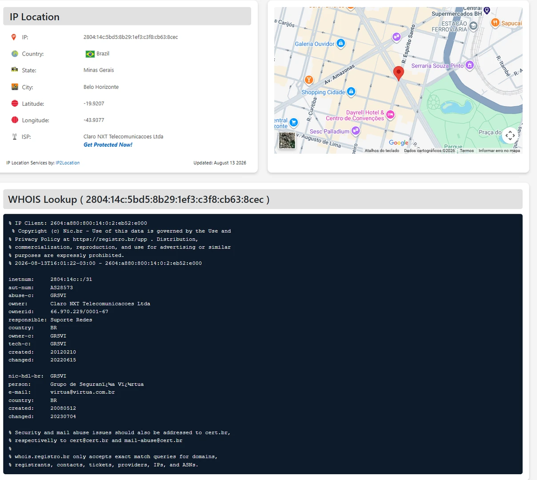The image size is (537, 480).
Task: Open Get Protected Now! link
Action: [108, 145]
